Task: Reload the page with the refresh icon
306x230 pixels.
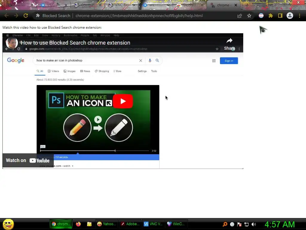Action: [26, 16]
